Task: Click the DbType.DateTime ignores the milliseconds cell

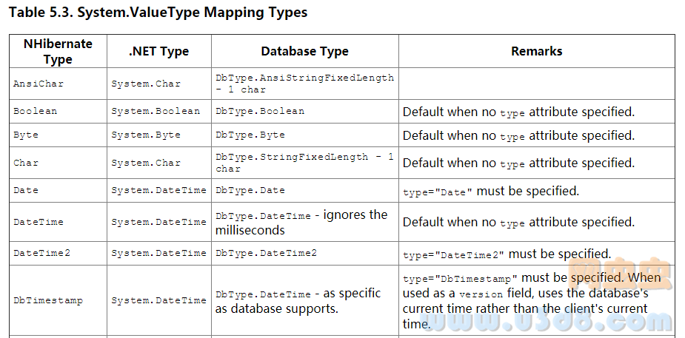Action: tap(305, 222)
